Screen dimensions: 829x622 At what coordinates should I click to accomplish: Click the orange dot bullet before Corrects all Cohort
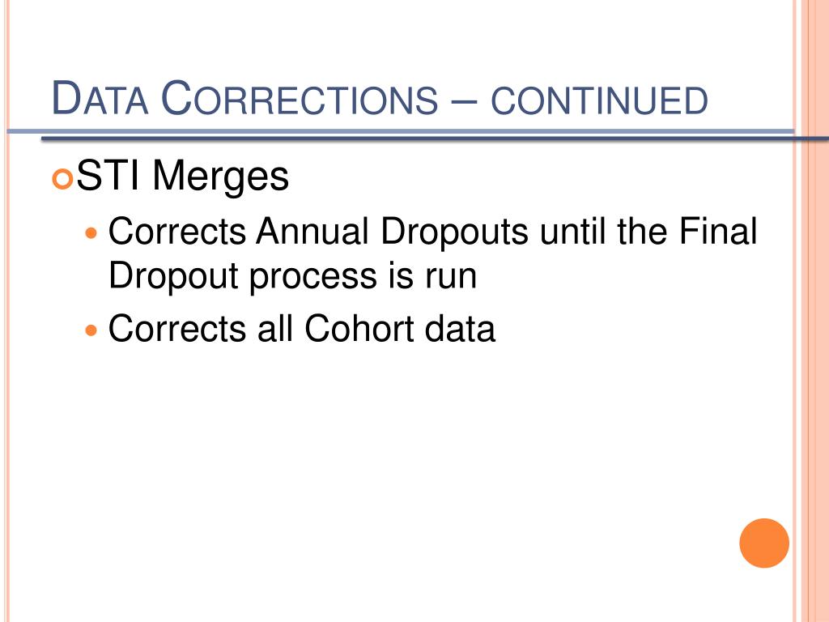tap(91, 330)
